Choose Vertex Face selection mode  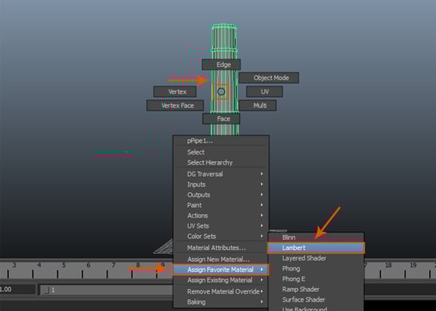point(177,105)
